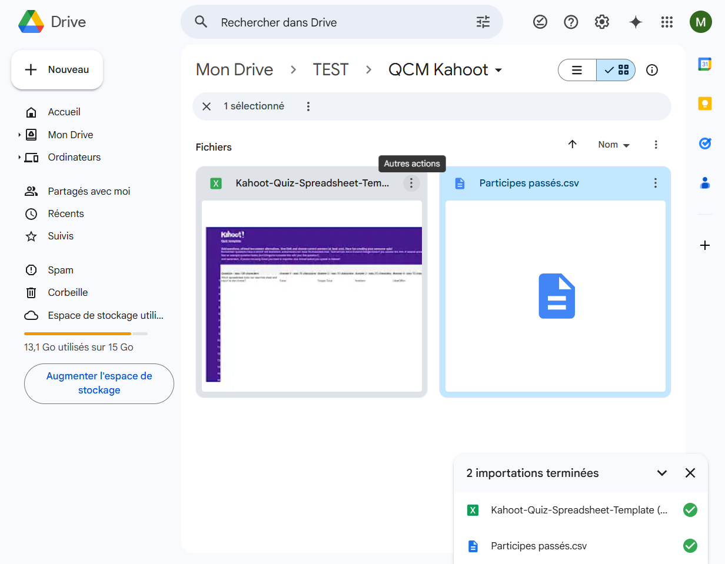
Task: Open the Google apps grid
Action: 667,22
